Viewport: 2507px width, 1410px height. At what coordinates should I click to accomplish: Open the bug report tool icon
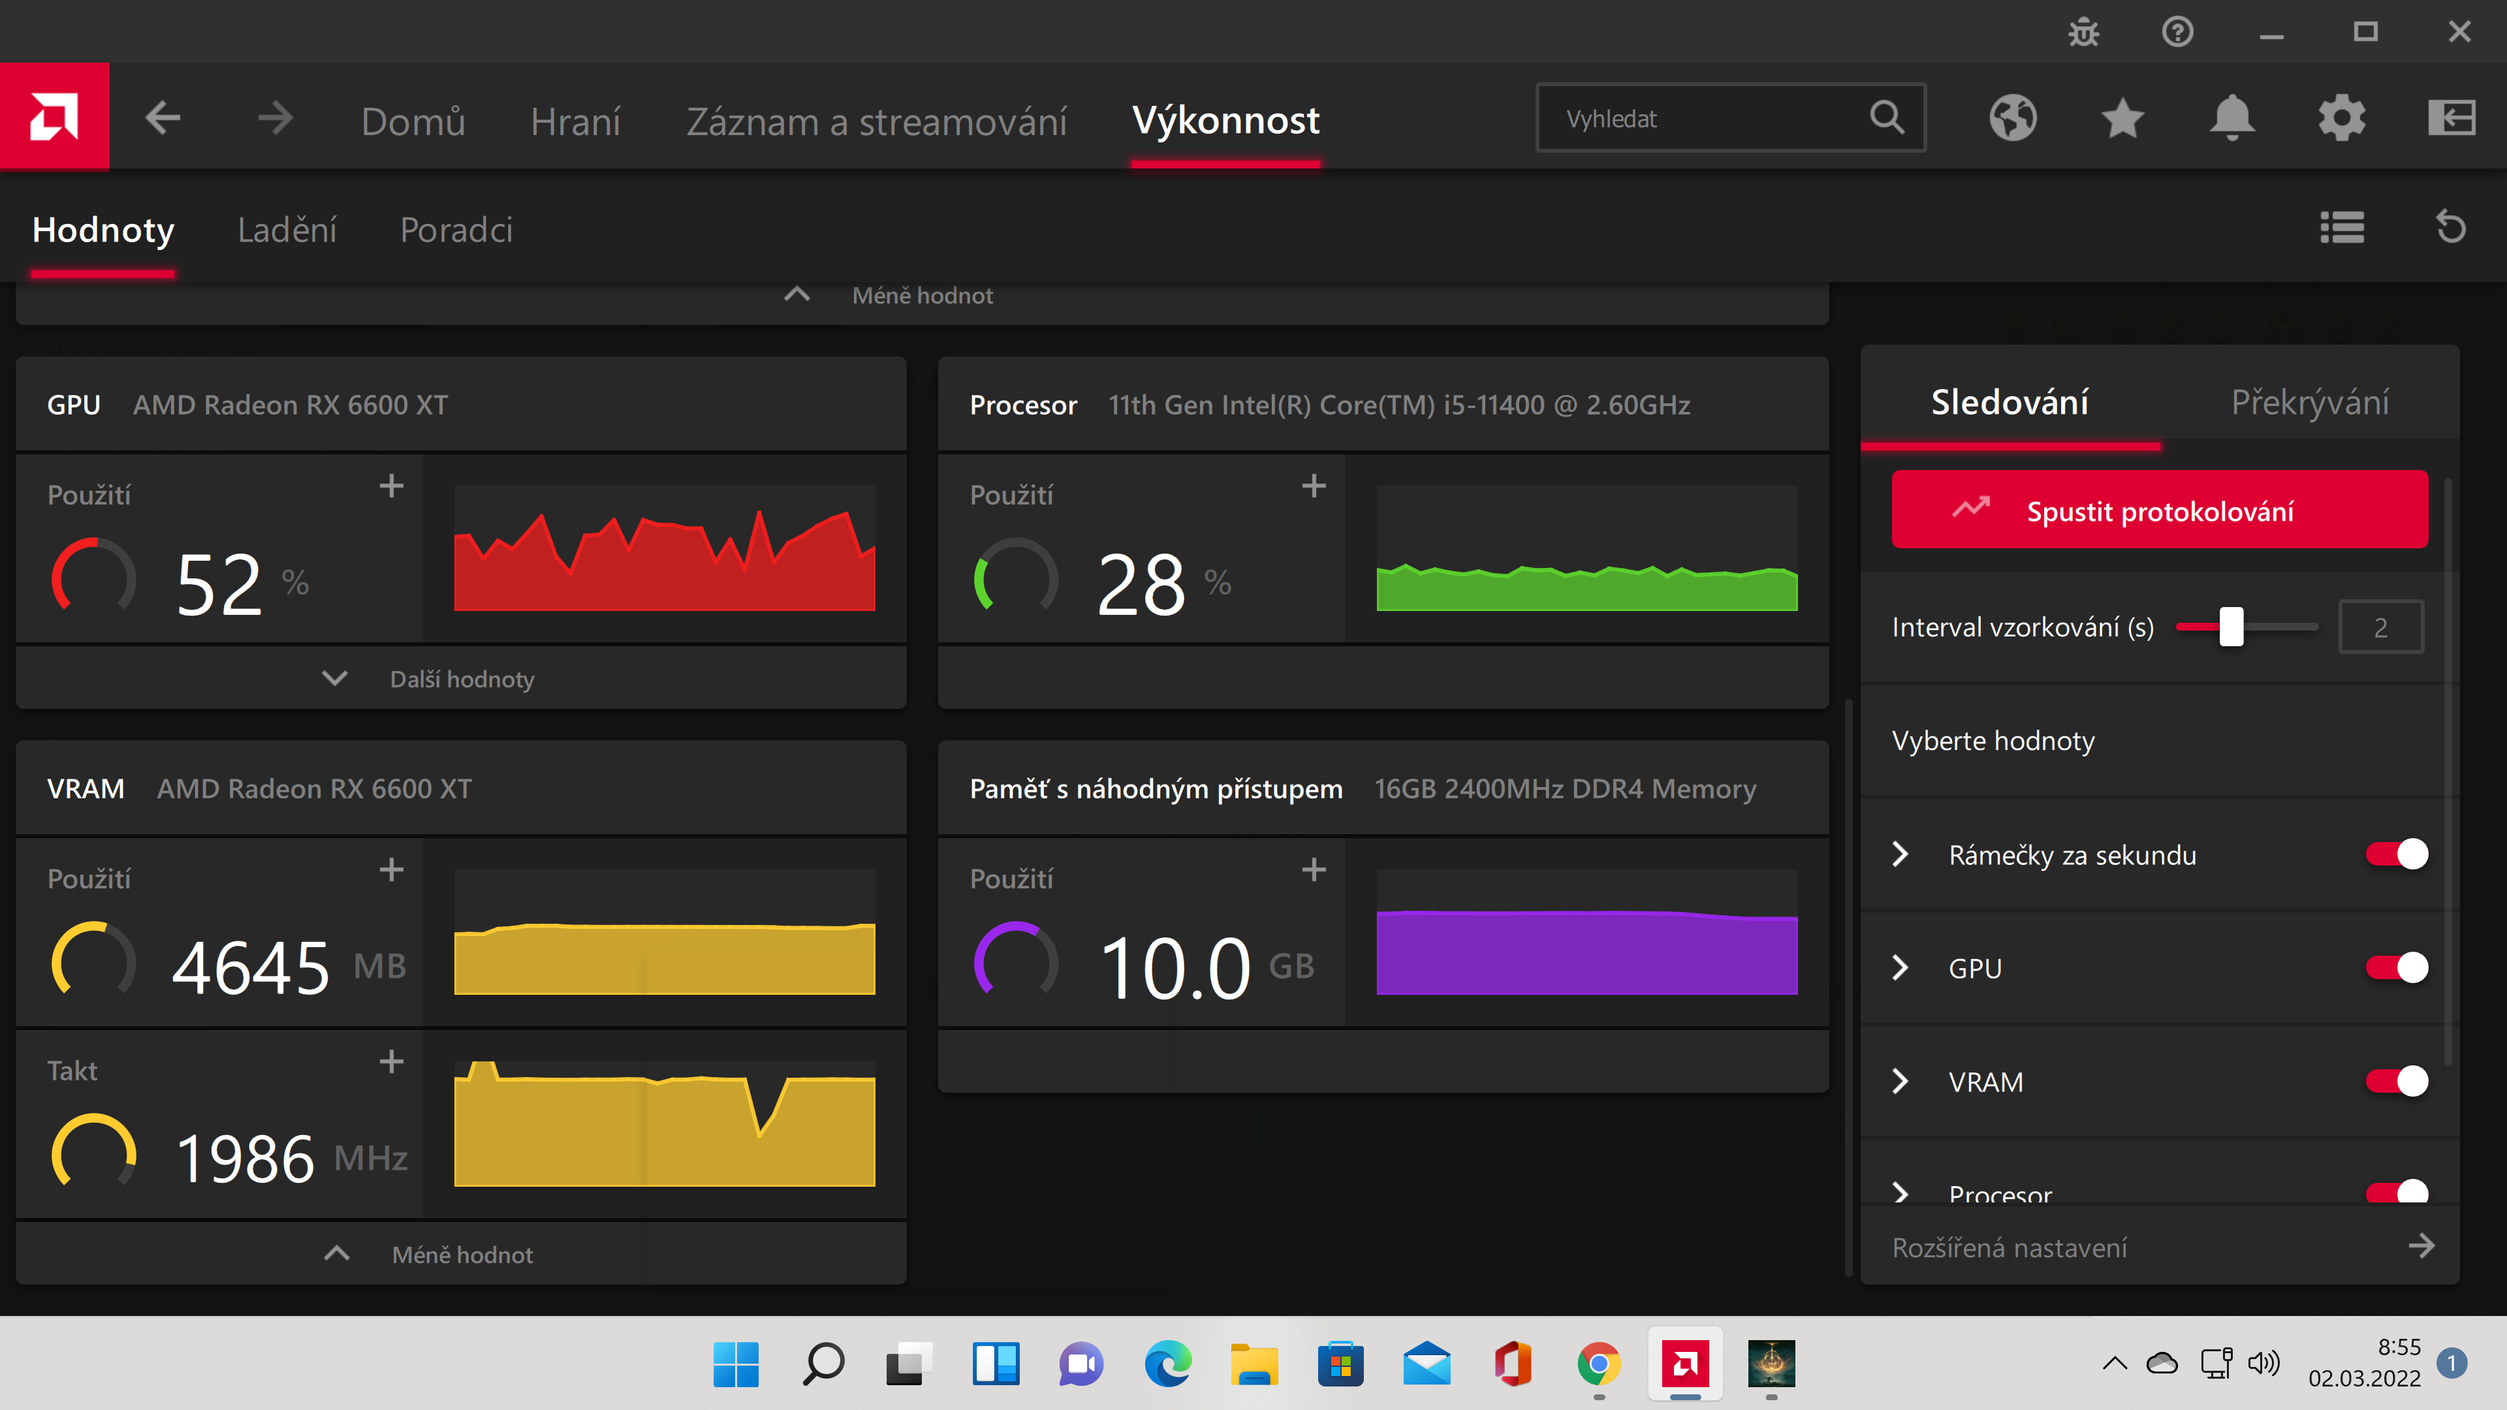(2083, 33)
